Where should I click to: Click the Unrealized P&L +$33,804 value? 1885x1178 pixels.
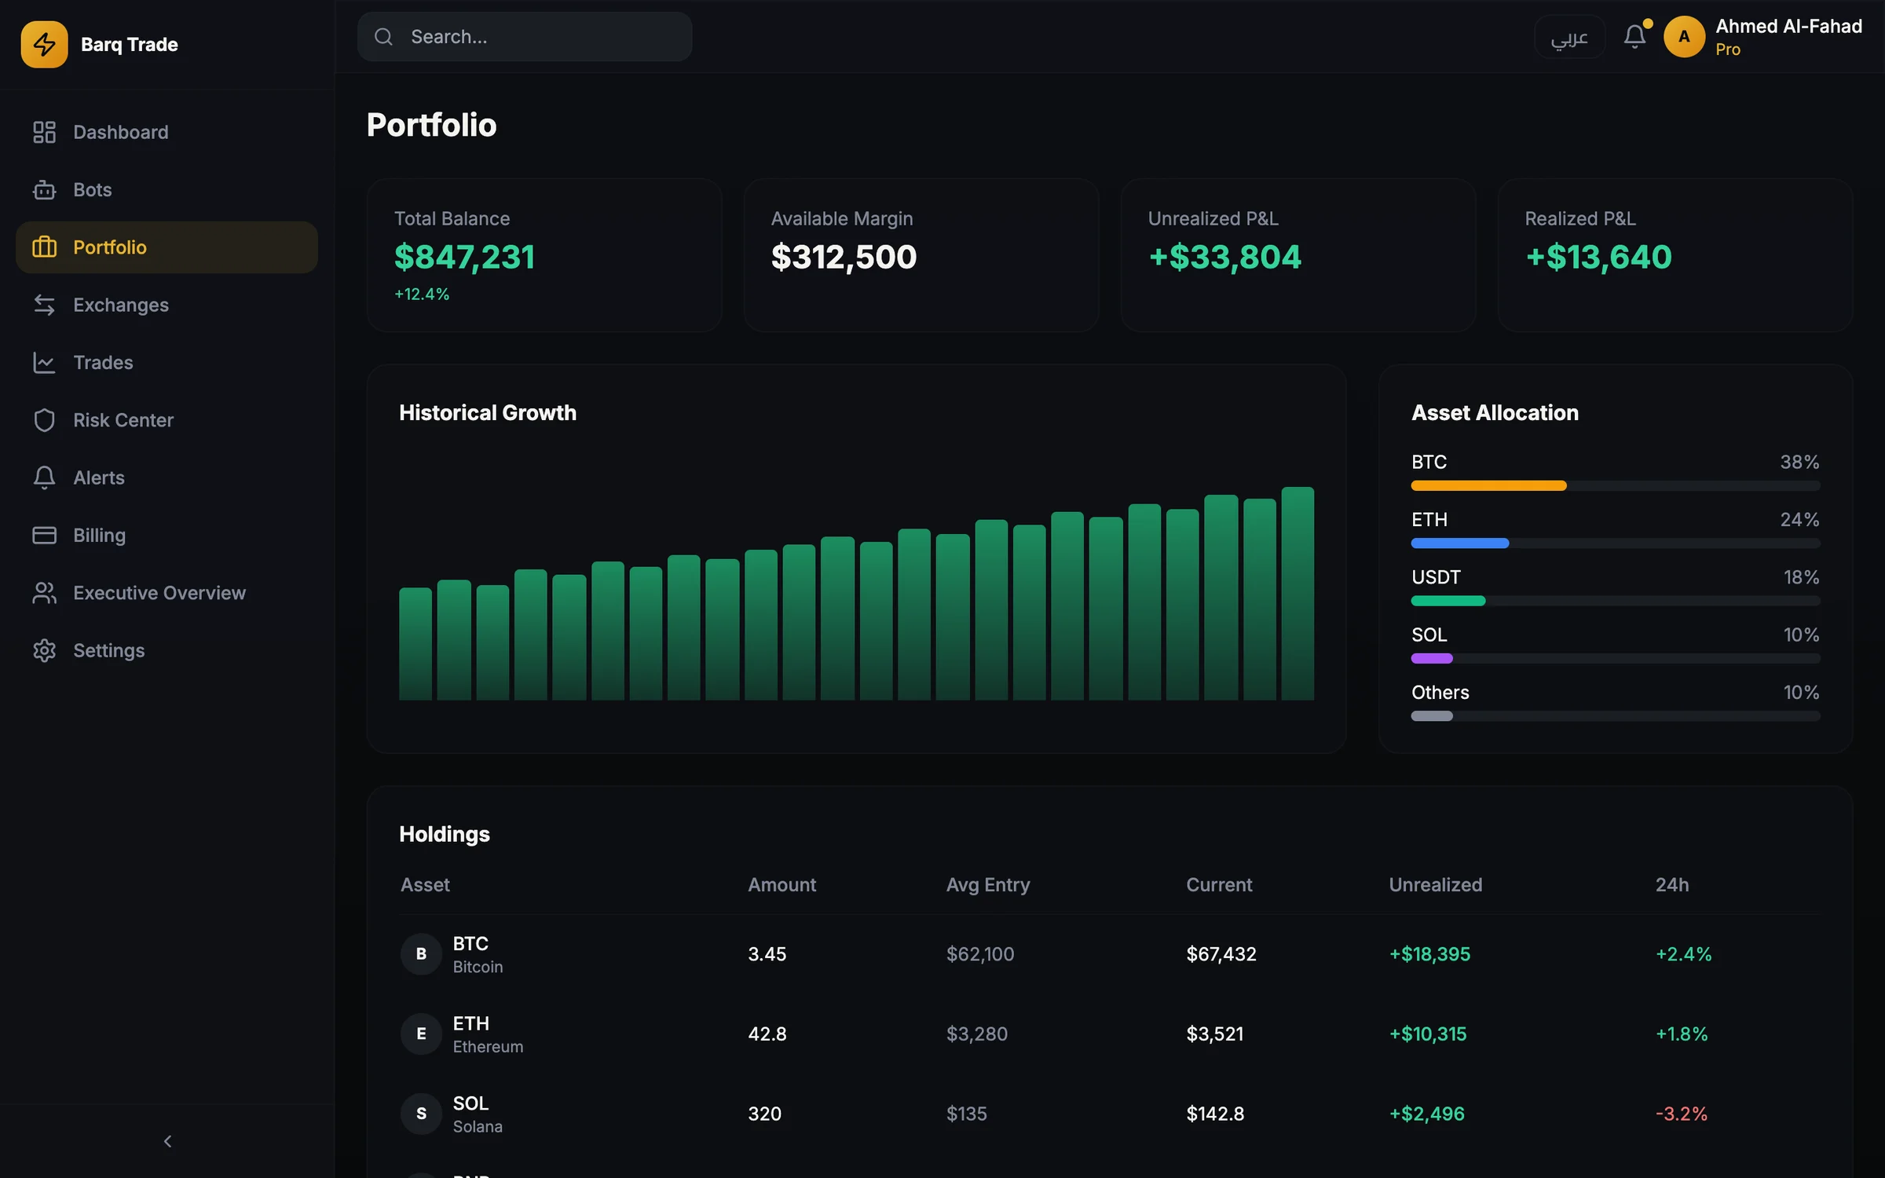[1224, 257]
